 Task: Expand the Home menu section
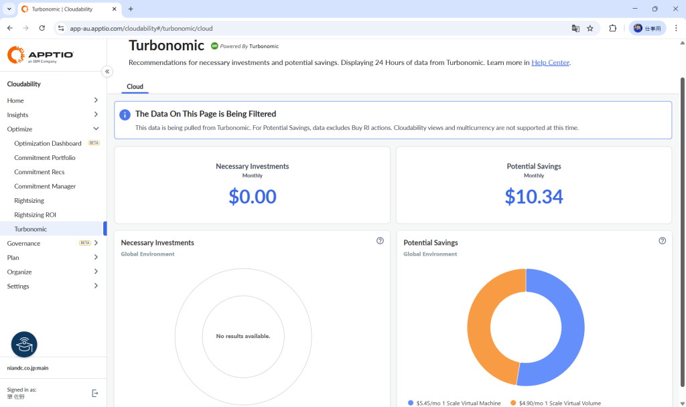click(x=52, y=100)
